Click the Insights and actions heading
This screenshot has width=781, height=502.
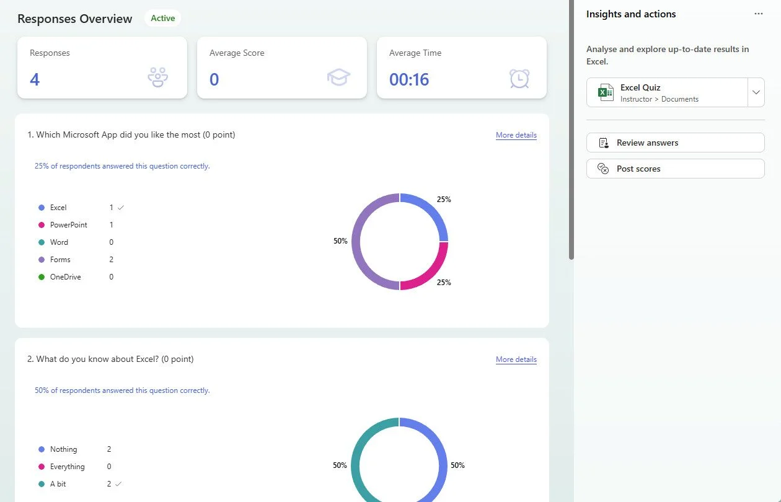(631, 14)
